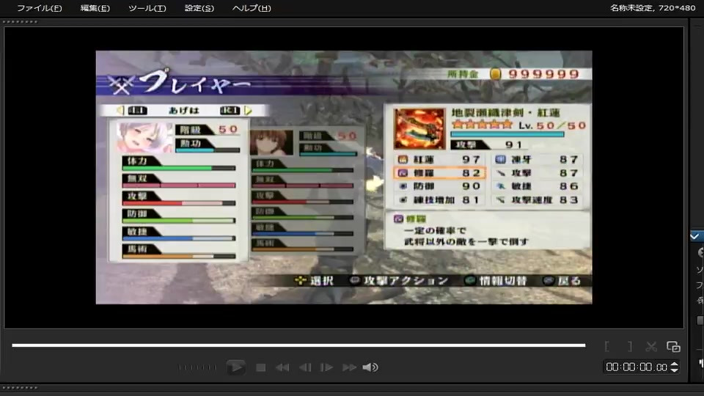Click the jog shuttle tick-mark slider
This screenshot has height=396, width=704.
click(x=197, y=367)
